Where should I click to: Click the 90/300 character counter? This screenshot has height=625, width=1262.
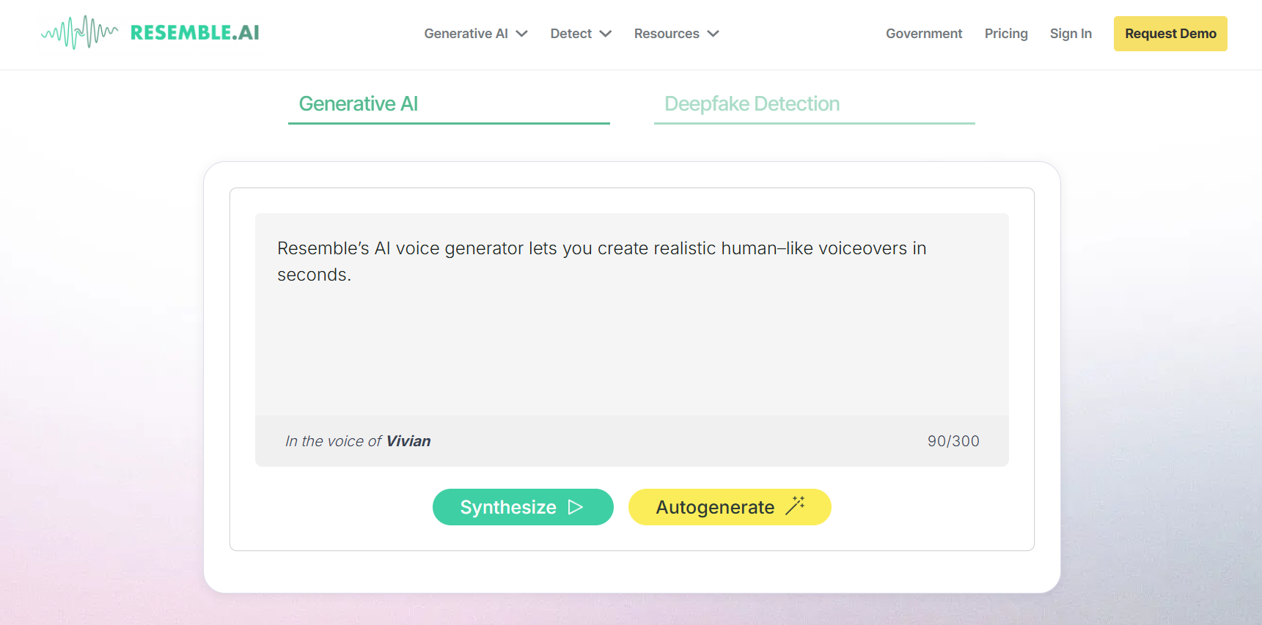tap(953, 441)
